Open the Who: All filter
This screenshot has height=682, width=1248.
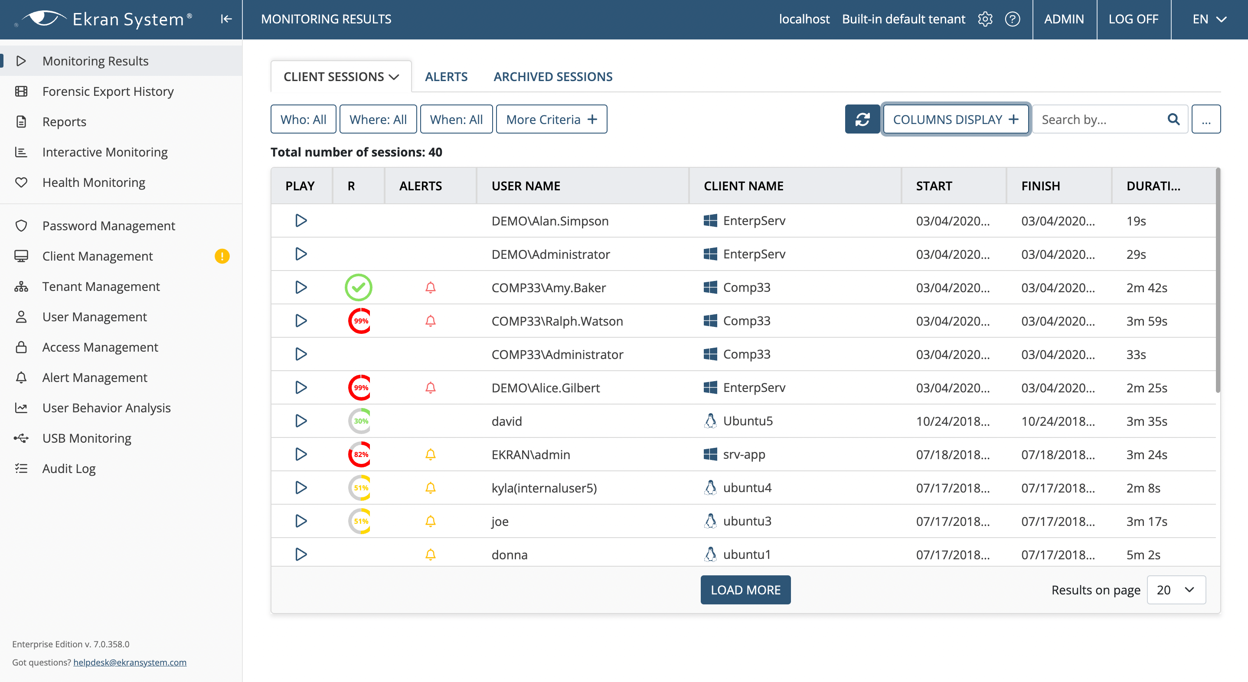click(x=303, y=119)
